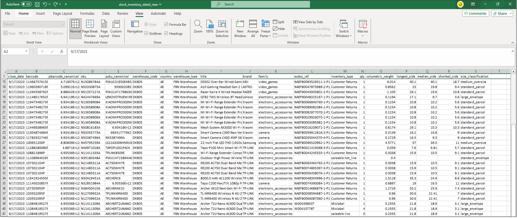Turn on the AutoSave toggle

pyautogui.click(x=26, y=4)
